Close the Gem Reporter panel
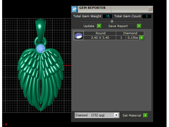This screenshot has height=127, width=169. [150, 9]
